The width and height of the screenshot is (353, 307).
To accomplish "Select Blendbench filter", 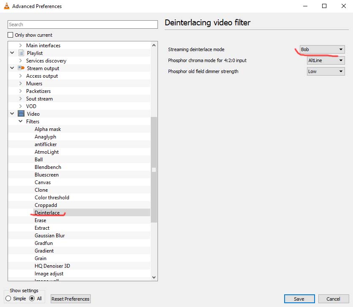I will [x=48, y=167].
